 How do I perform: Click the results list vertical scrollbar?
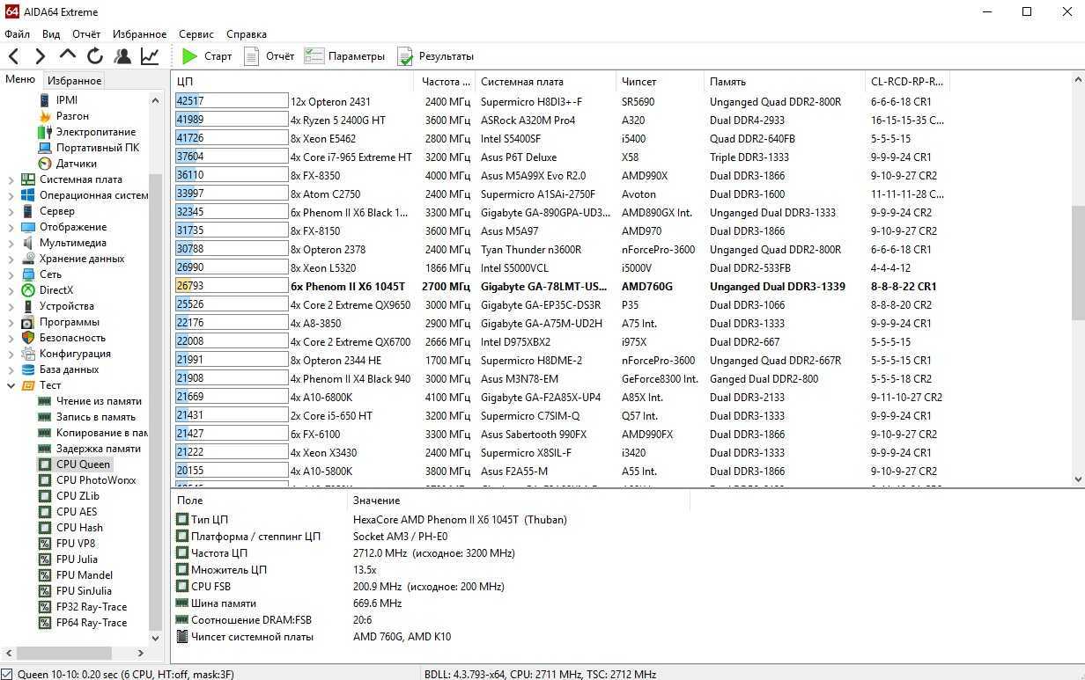tap(1078, 264)
